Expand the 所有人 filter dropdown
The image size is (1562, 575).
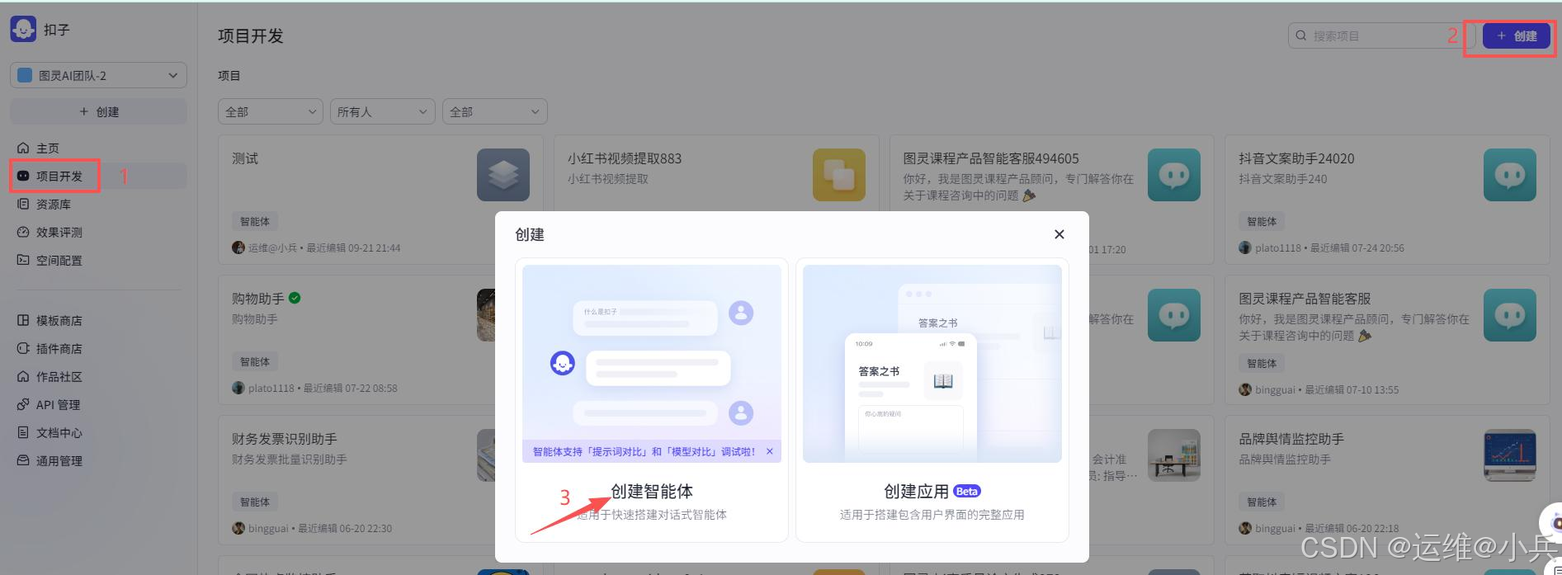[x=383, y=111]
